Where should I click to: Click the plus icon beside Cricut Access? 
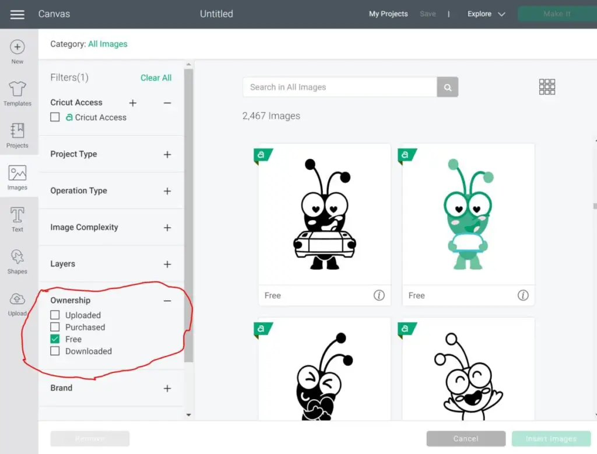click(x=132, y=103)
